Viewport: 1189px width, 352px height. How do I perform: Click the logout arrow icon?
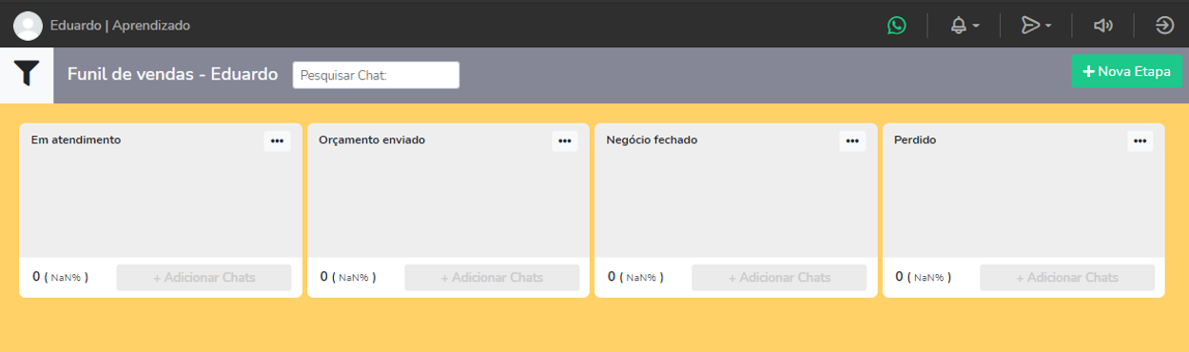pos(1165,26)
